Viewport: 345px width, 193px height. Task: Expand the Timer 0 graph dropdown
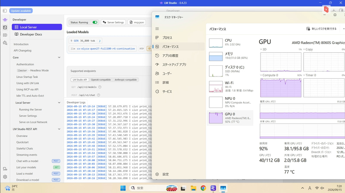coord(304,75)
